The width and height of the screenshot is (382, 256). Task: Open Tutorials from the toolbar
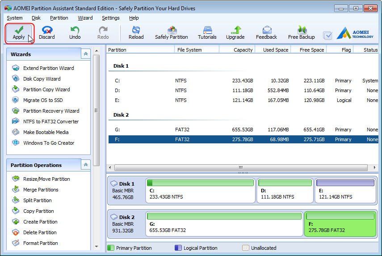click(x=207, y=33)
